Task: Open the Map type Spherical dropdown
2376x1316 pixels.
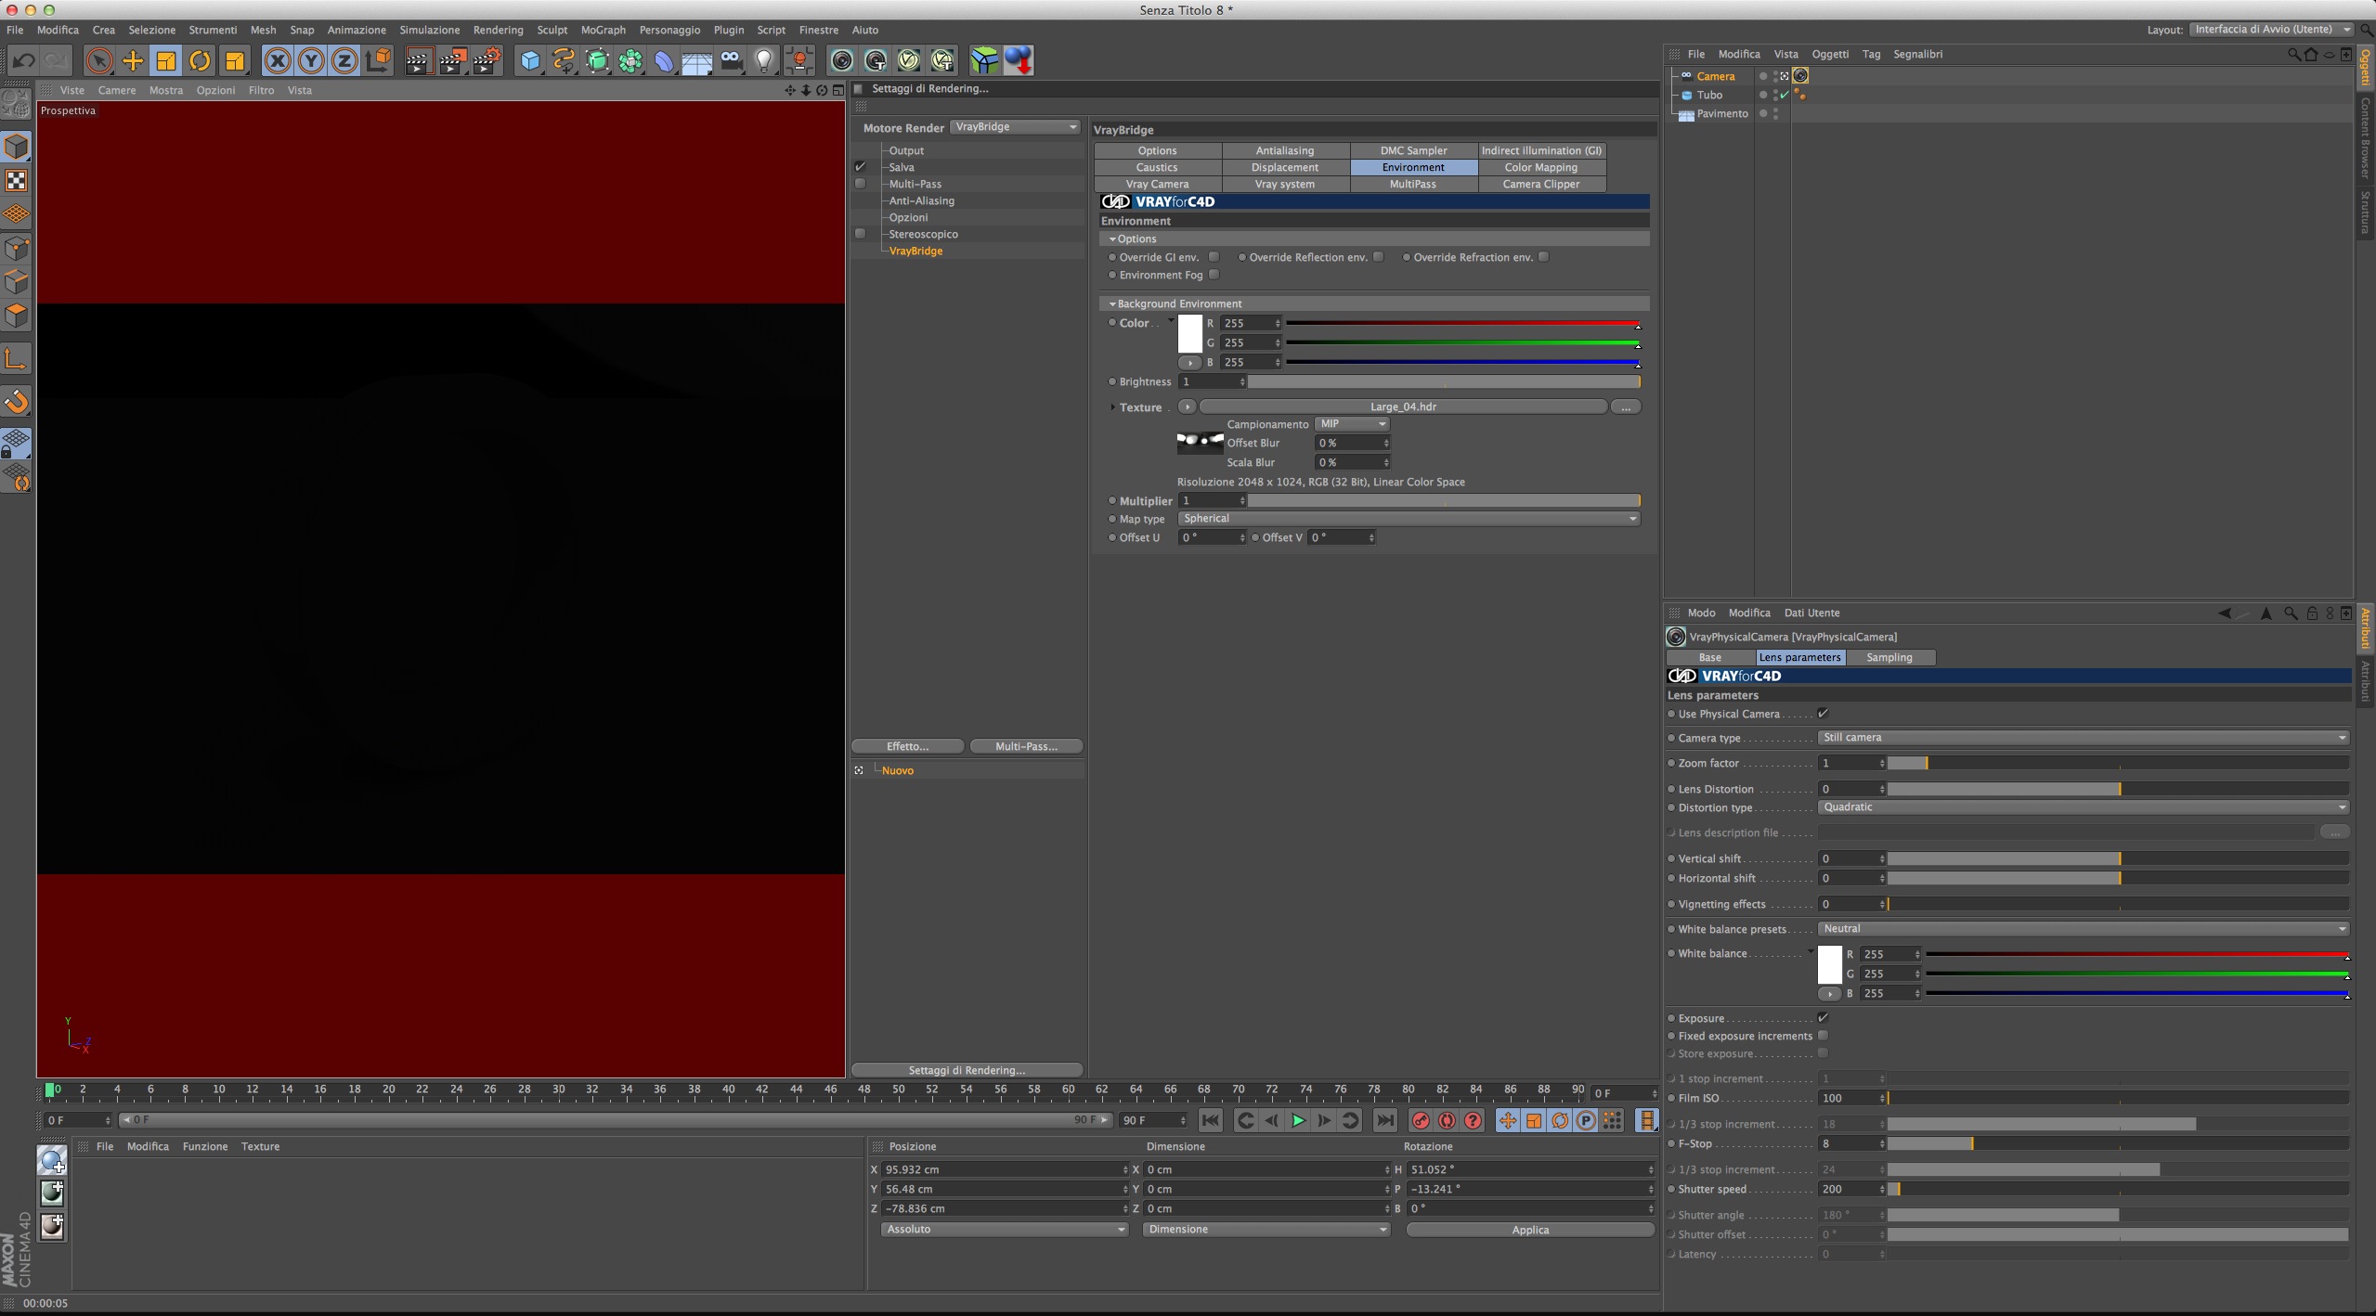Action: tap(1408, 519)
